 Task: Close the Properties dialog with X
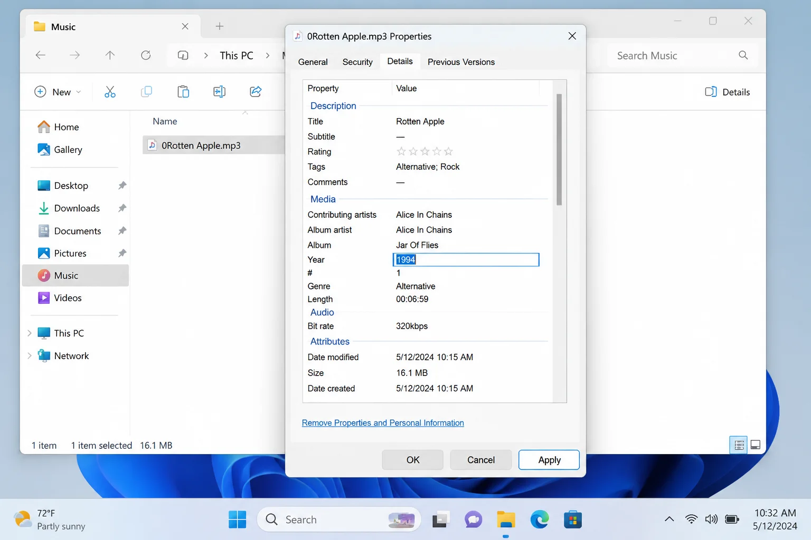572,36
